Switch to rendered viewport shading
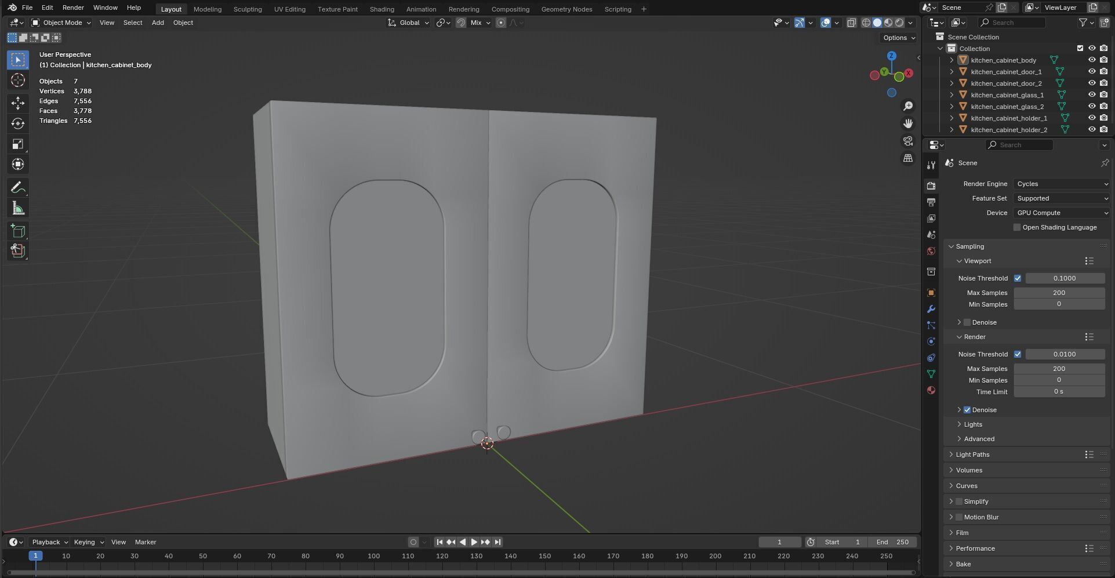This screenshot has width=1115, height=578. click(899, 23)
